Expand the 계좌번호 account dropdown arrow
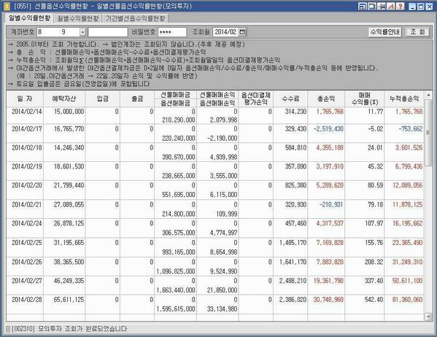Screen dimensions: 437x337 pos(82,32)
